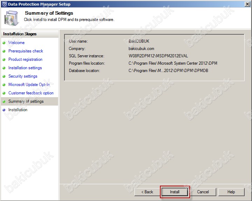Click green status dot beside Security settings
Screen dimensions: 252x201
coord(4,77)
